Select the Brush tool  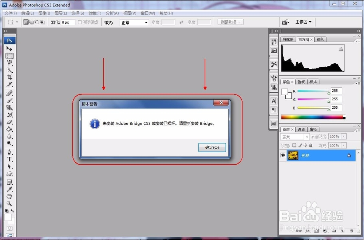point(9,100)
